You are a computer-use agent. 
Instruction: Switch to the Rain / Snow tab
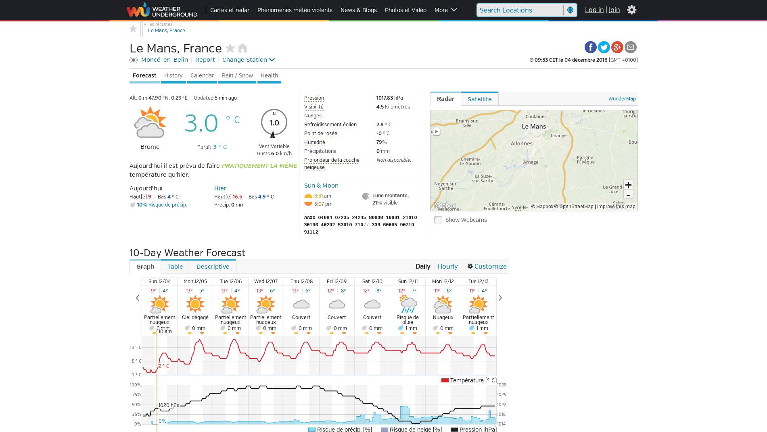pyautogui.click(x=237, y=75)
